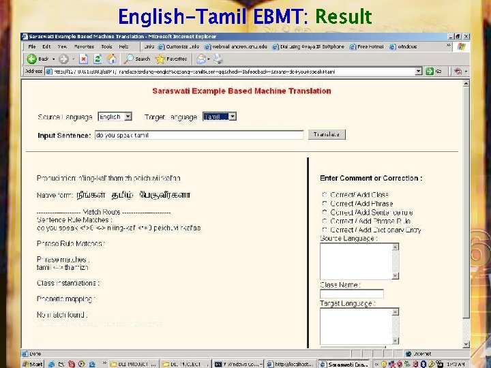The width and height of the screenshot is (491, 368).
Task: Click the Translate button
Action: coord(327,134)
